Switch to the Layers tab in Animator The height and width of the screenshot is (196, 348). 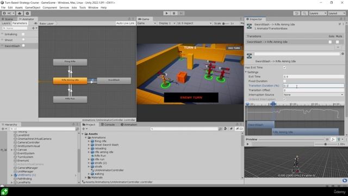(6, 23)
